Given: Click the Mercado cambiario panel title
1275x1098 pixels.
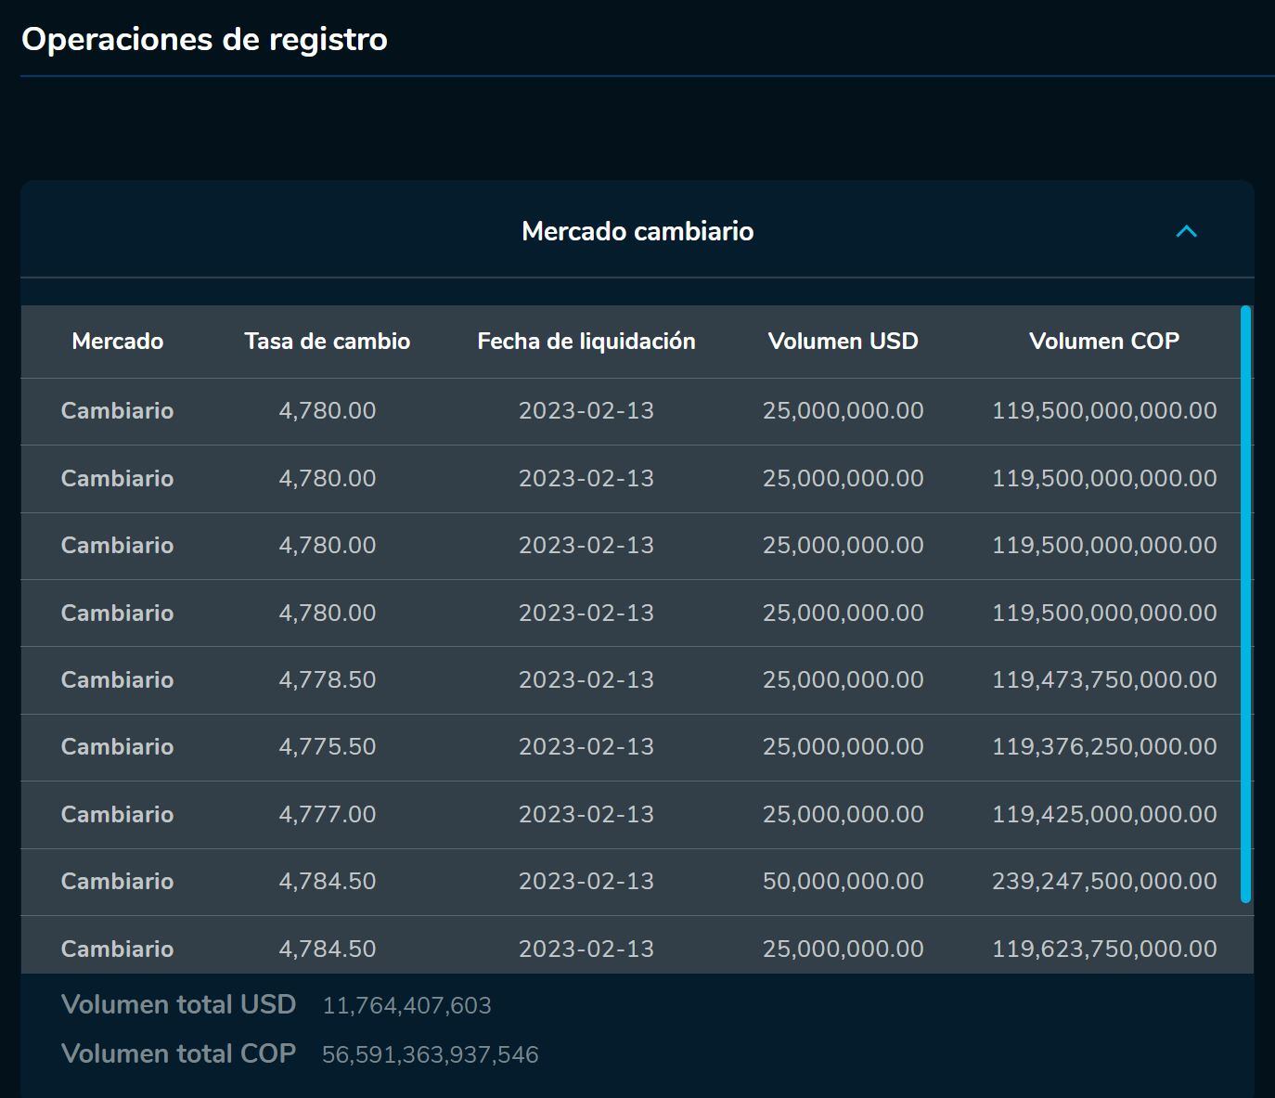Looking at the screenshot, I should tap(637, 231).
